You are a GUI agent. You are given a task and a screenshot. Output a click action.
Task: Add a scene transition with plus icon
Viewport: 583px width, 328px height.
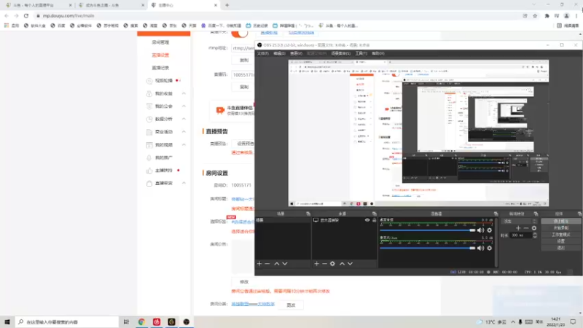click(x=518, y=228)
